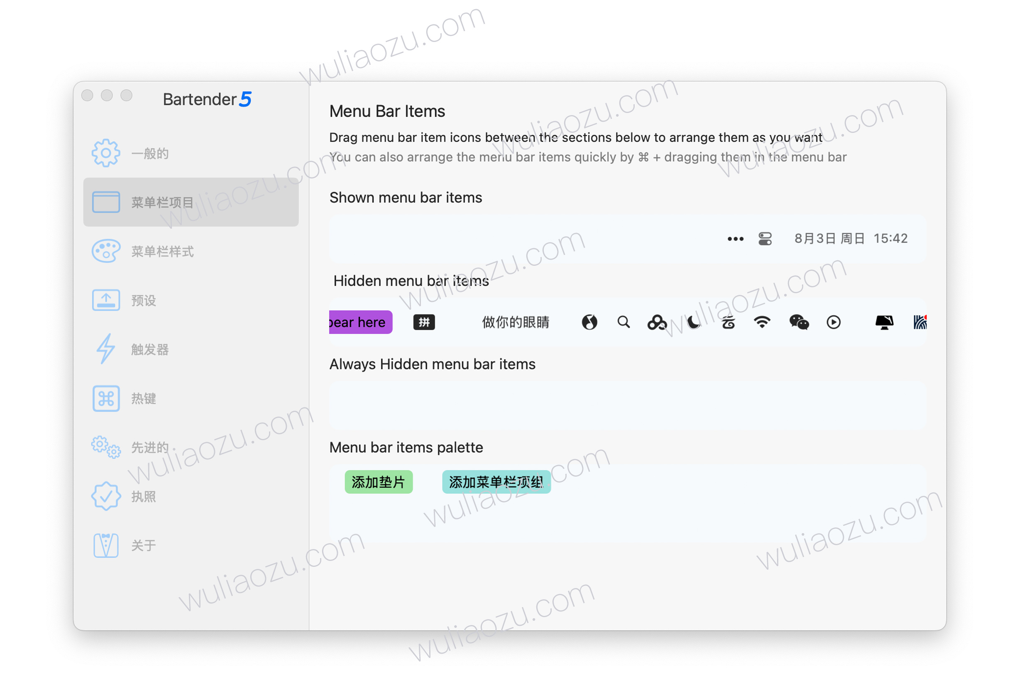Viewport: 1012px width, 686px height.
Task: Click the 'Shown menu bar items' label
Action: 406,198
